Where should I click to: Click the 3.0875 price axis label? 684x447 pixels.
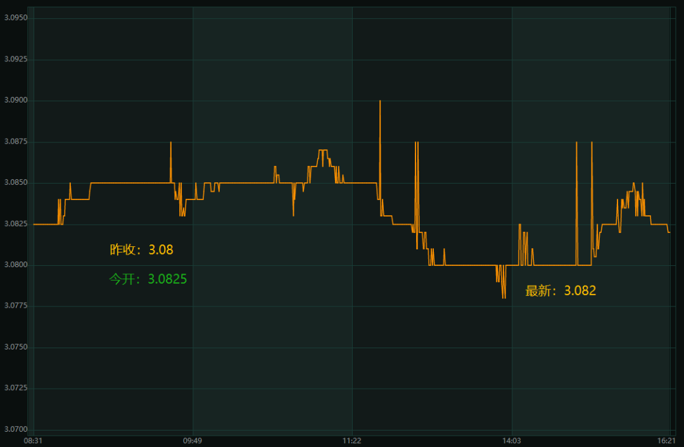(16, 141)
